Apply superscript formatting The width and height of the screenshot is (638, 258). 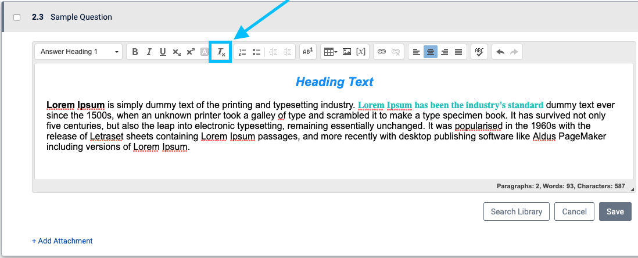coord(191,52)
